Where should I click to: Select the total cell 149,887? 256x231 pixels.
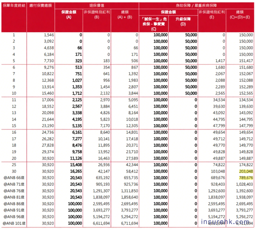click(x=246, y=158)
